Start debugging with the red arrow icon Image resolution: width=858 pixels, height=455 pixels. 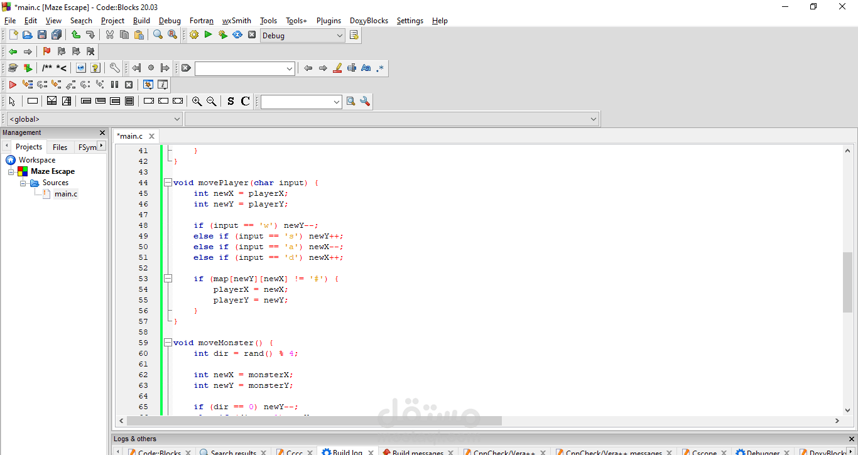(13, 84)
